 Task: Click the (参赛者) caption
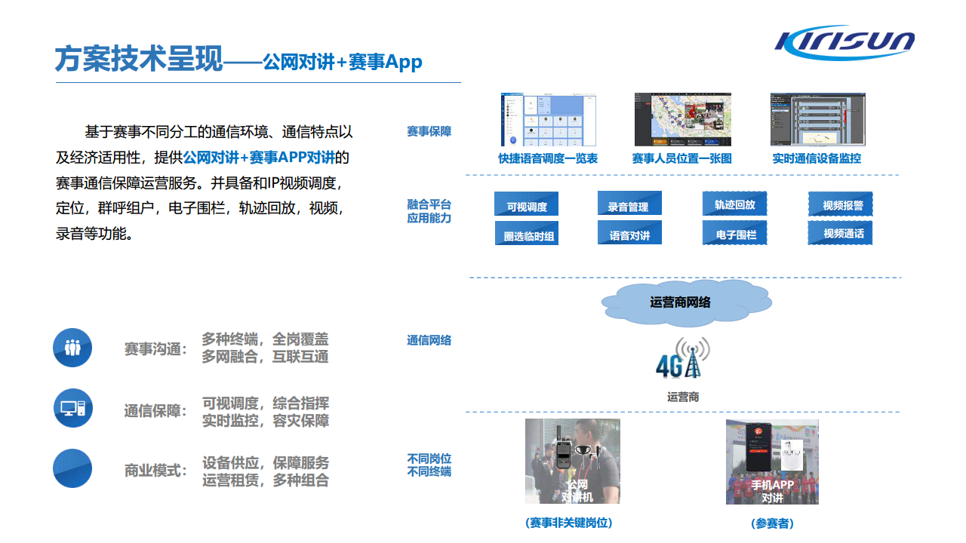click(x=772, y=523)
